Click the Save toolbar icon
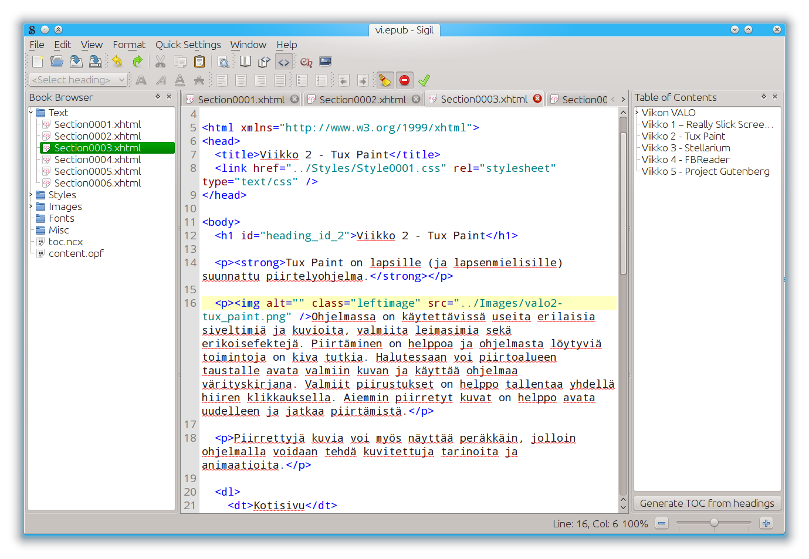This screenshot has width=809, height=559. 76,62
